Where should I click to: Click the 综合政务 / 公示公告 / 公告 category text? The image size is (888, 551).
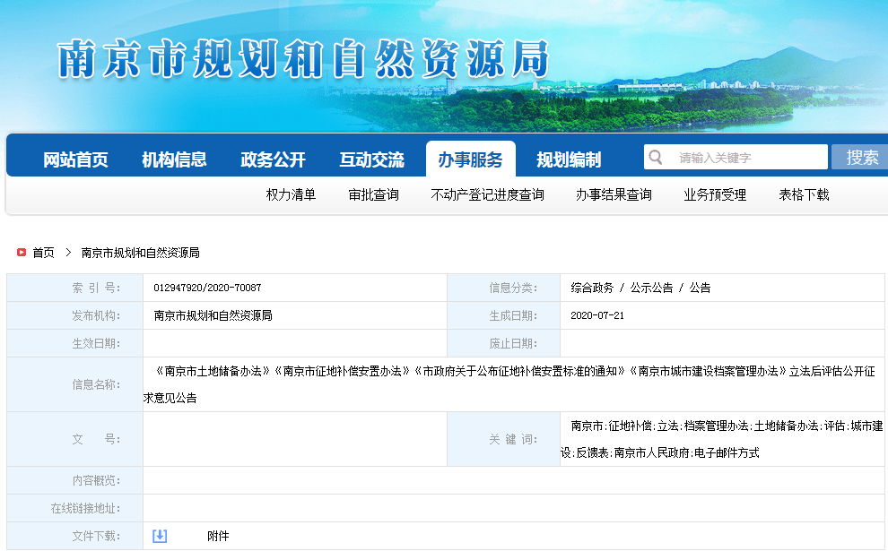click(640, 288)
